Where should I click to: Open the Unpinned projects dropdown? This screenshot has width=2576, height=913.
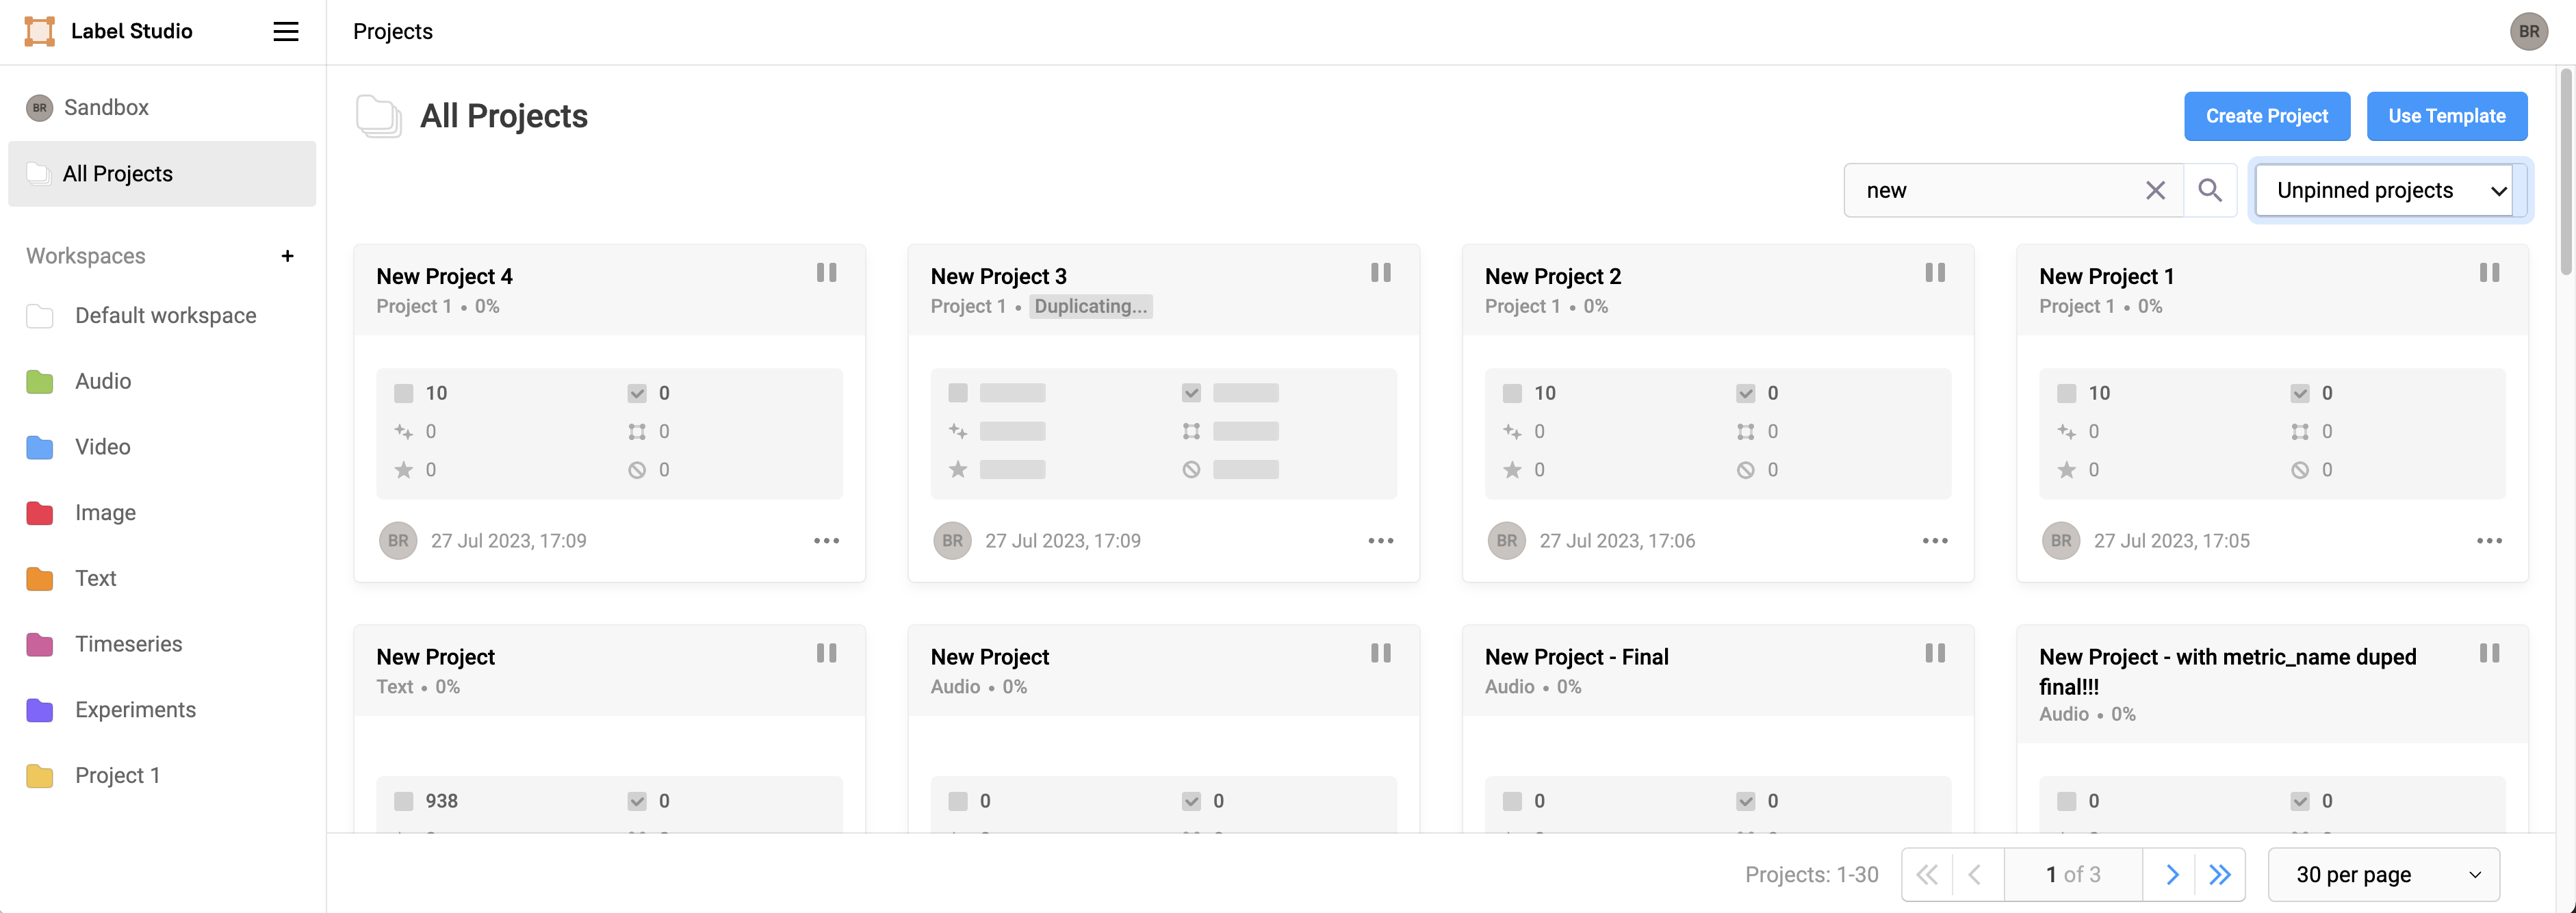click(2389, 190)
